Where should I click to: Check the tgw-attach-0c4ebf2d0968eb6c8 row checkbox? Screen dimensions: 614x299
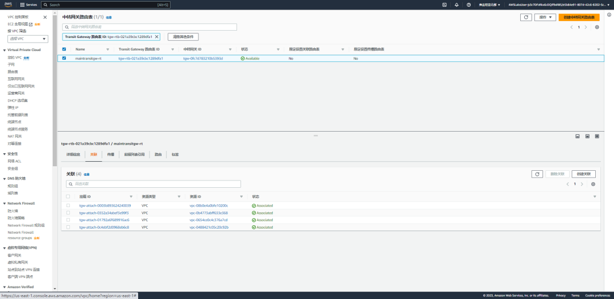pos(68,227)
